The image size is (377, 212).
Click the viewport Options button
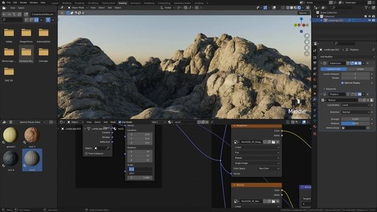(x=304, y=13)
